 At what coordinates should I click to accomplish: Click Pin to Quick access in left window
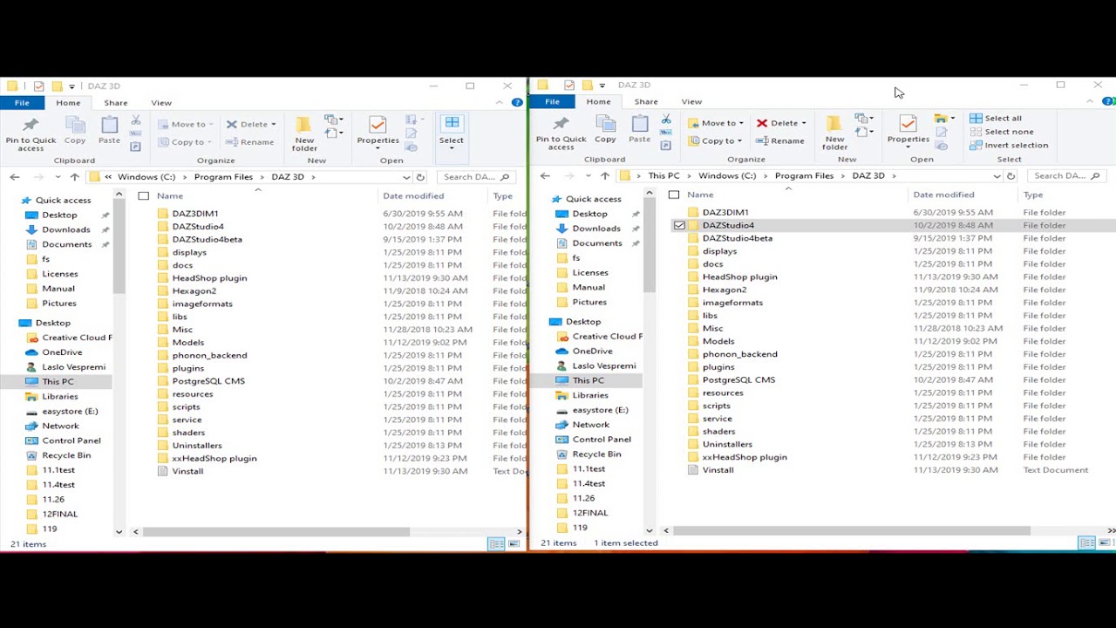[31, 133]
